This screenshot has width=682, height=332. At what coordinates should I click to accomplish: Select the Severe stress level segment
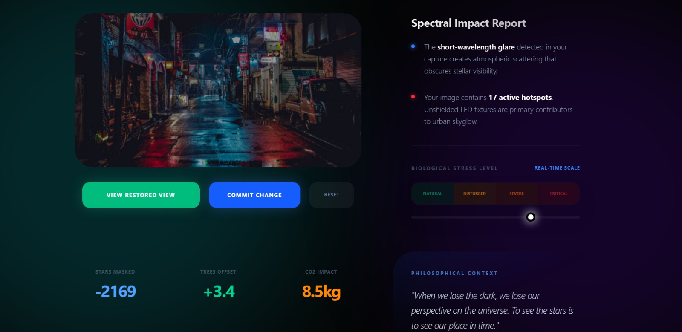(x=517, y=193)
